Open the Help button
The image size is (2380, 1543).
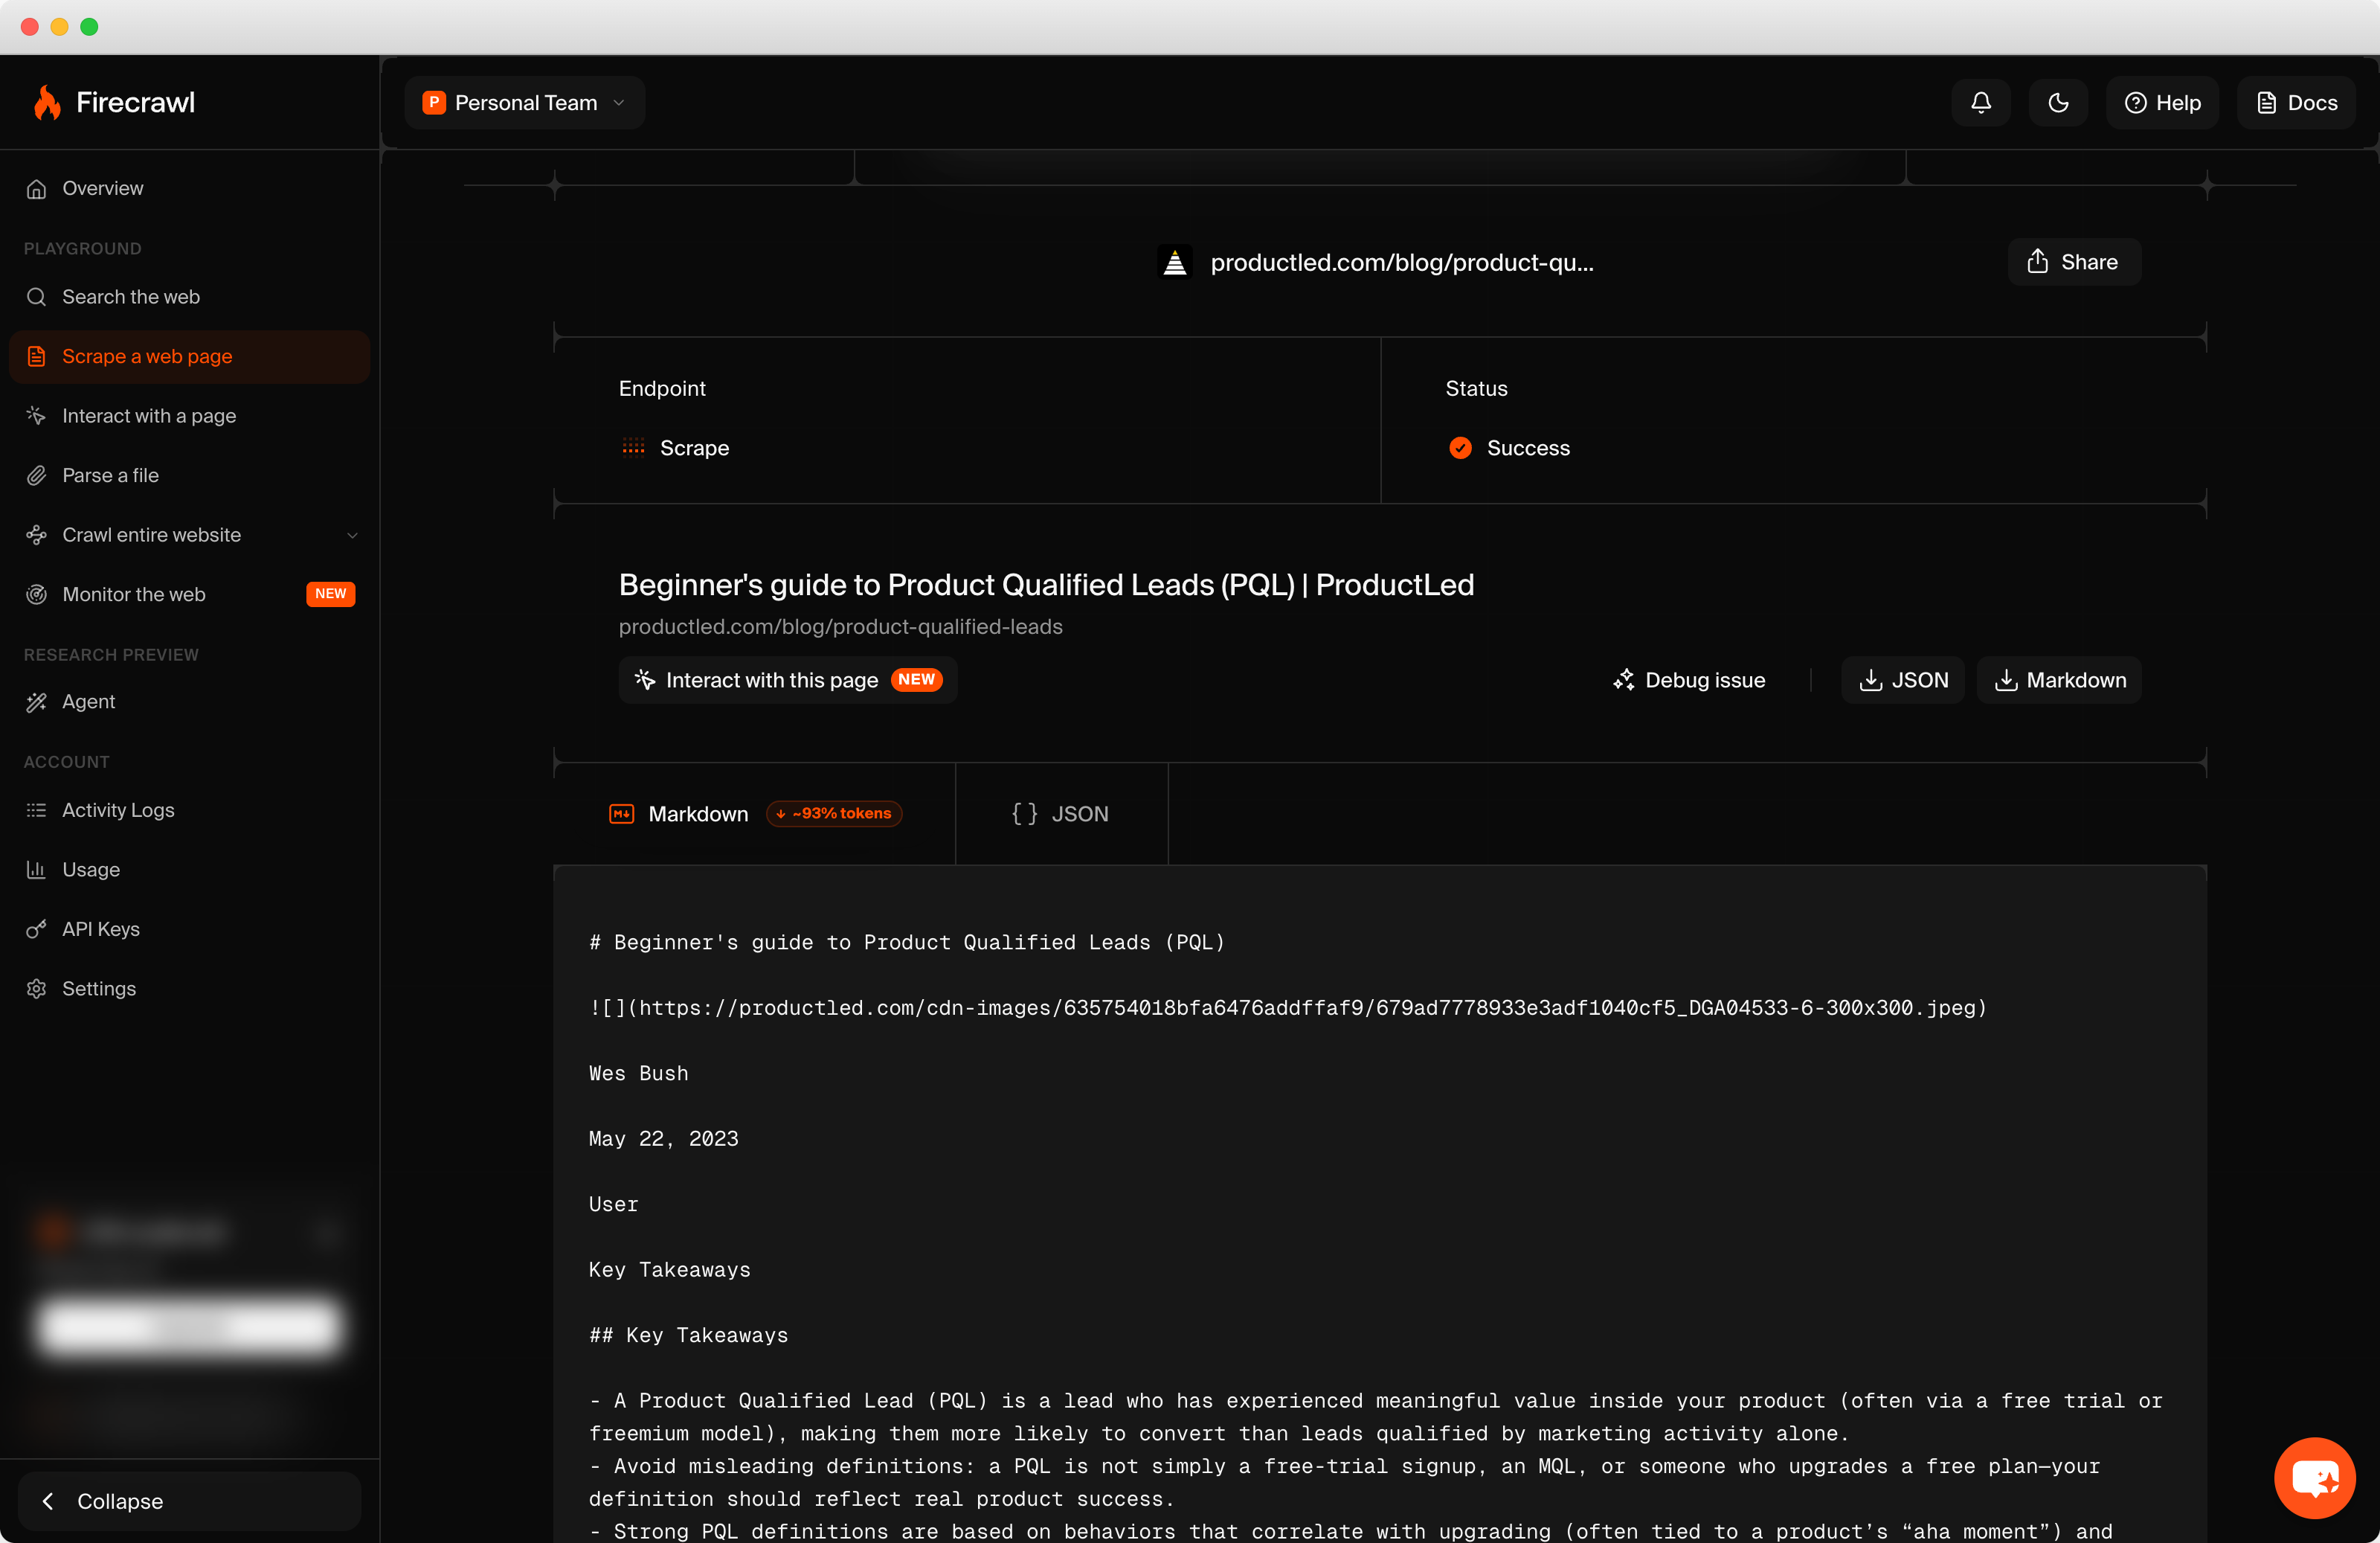pos(2162,103)
